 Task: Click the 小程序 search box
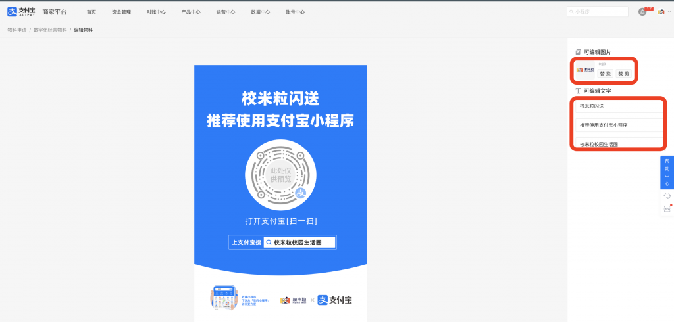click(x=598, y=12)
